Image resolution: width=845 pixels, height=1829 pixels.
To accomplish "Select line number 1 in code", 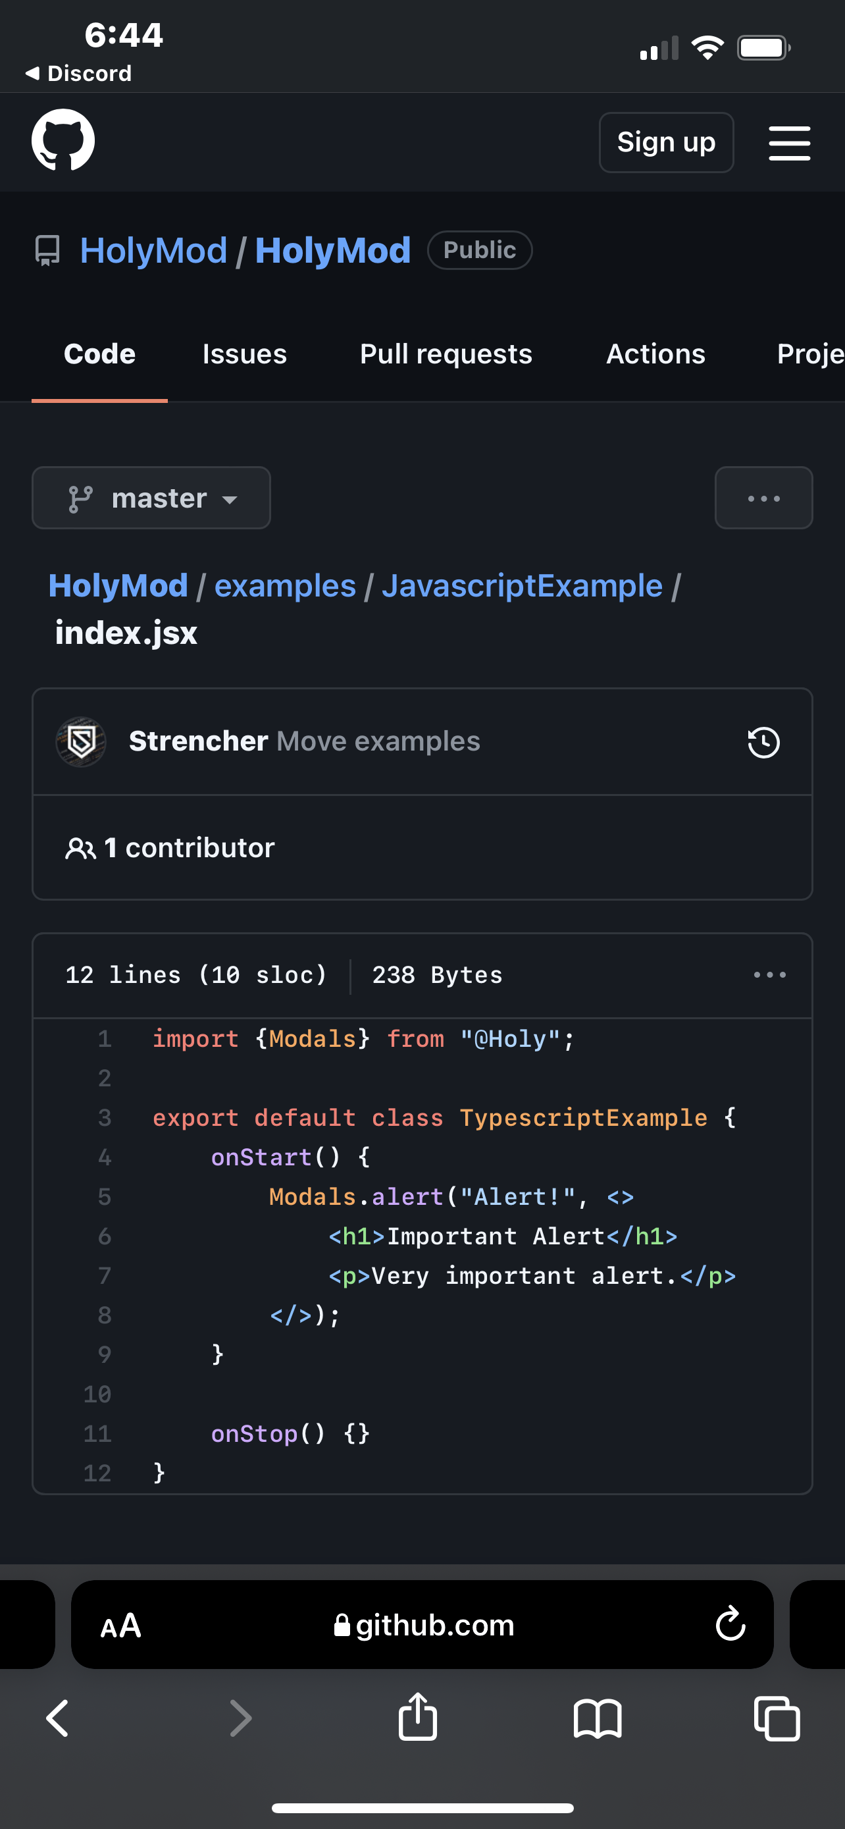I will tap(104, 1039).
